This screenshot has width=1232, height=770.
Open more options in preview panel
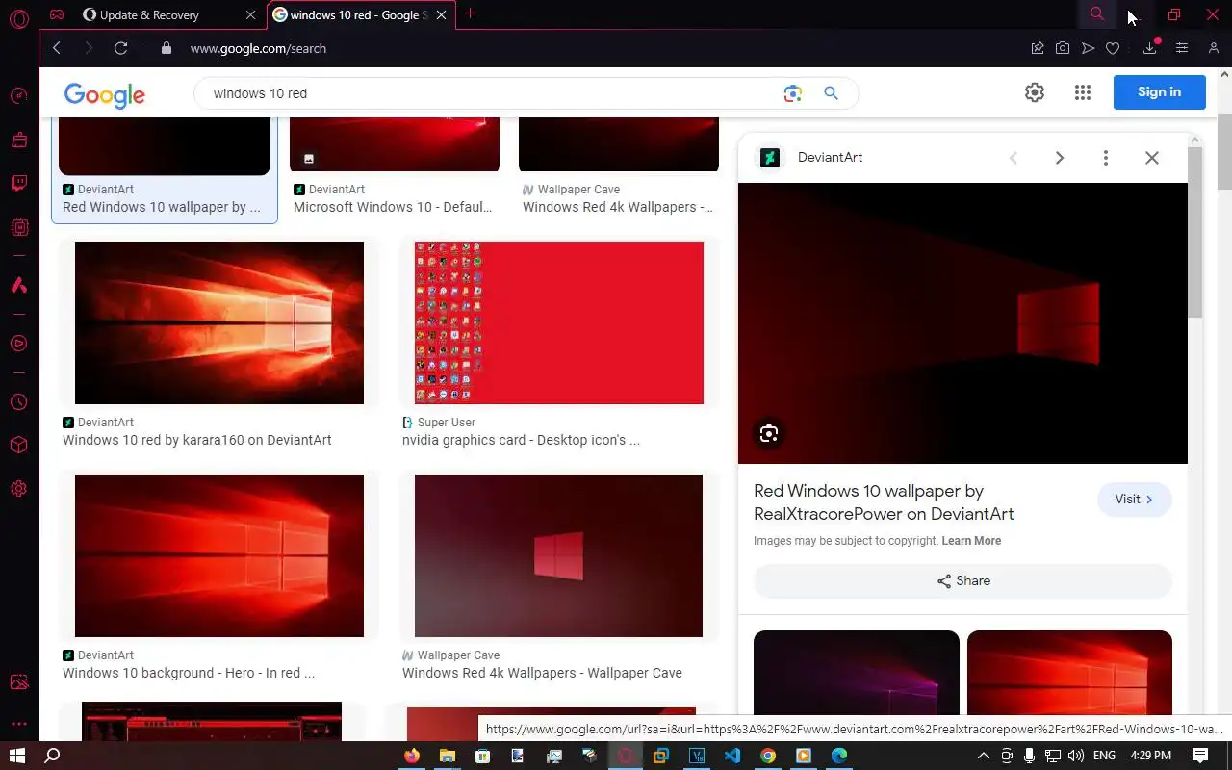tap(1106, 158)
